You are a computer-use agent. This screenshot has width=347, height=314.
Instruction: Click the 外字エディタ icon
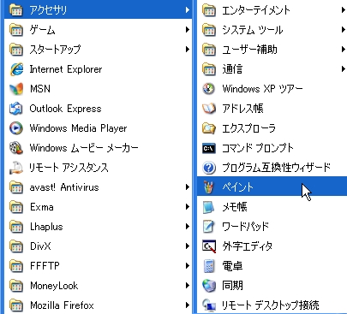[x=209, y=246]
